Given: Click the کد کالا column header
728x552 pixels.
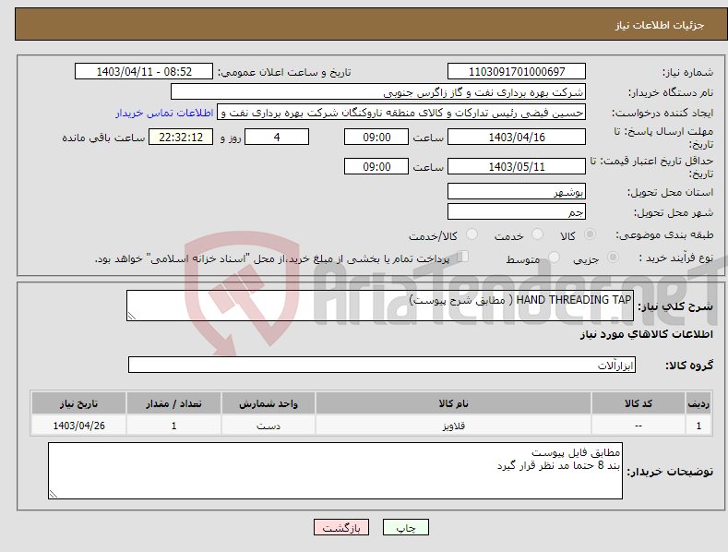Looking at the screenshot, I should pos(638,403).
